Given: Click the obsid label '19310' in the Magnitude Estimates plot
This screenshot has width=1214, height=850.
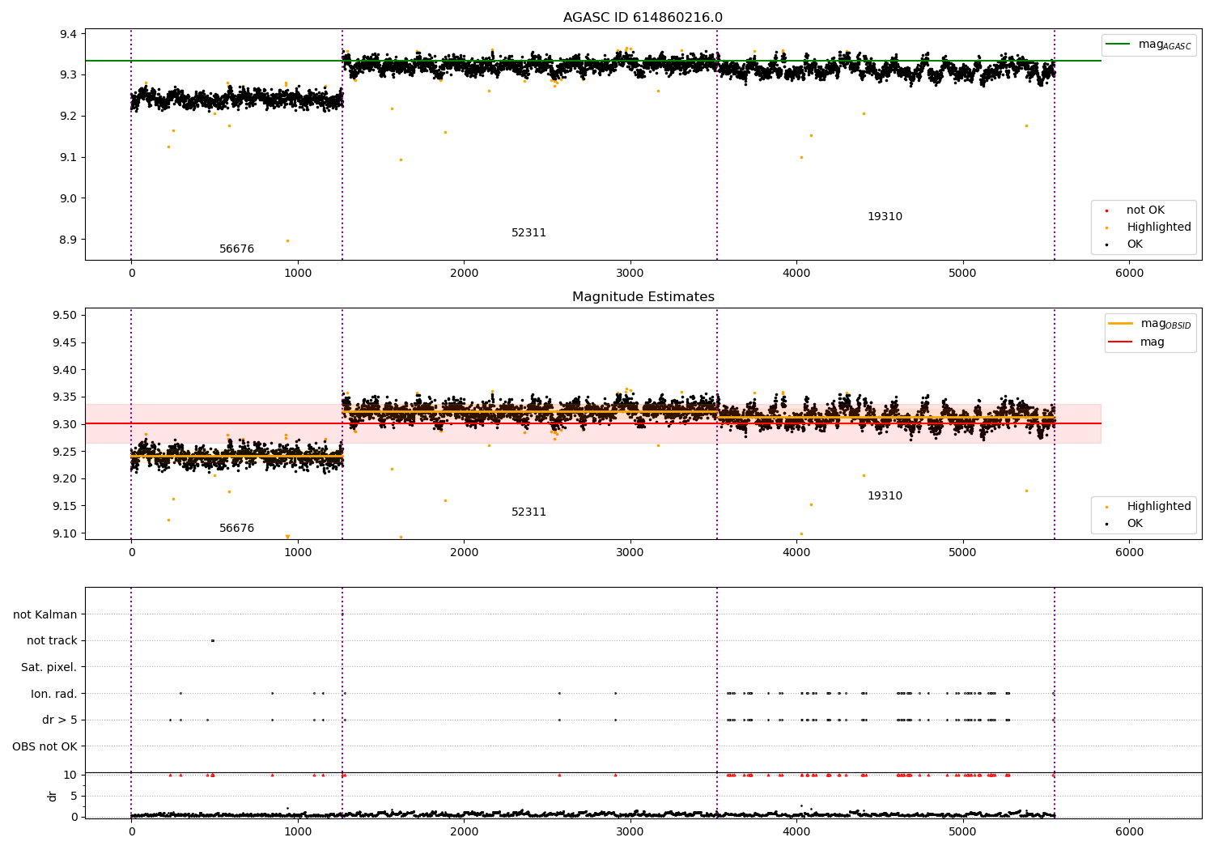Looking at the screenshot, I should [x=885, y=496].
